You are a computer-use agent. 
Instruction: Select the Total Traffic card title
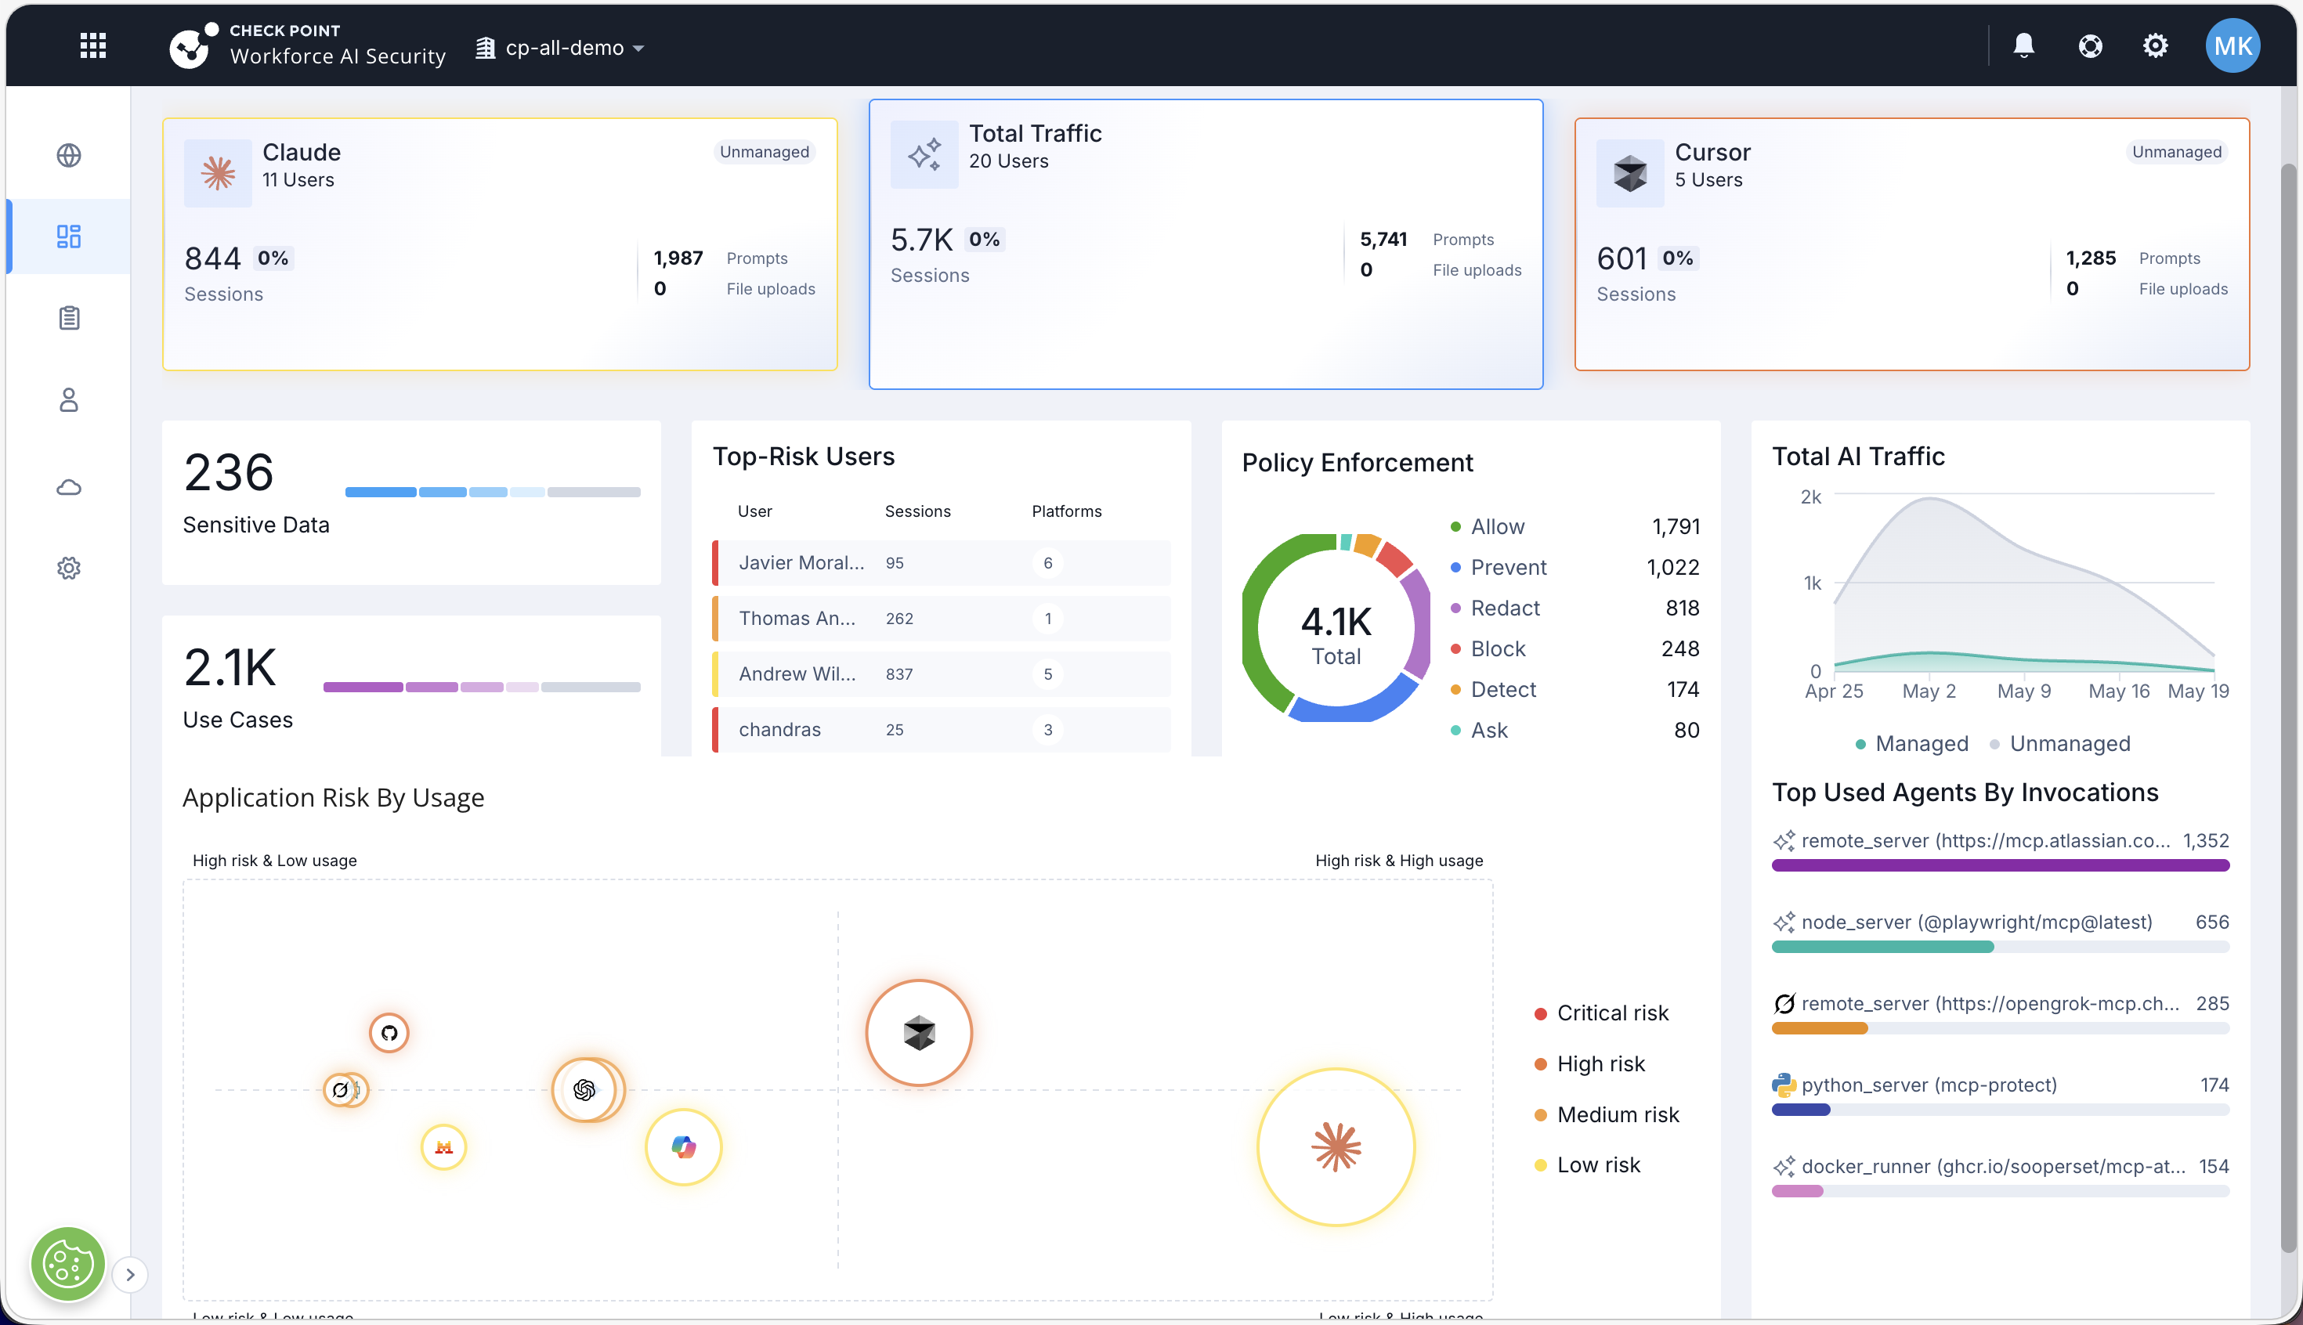[x=1036, y=134]
